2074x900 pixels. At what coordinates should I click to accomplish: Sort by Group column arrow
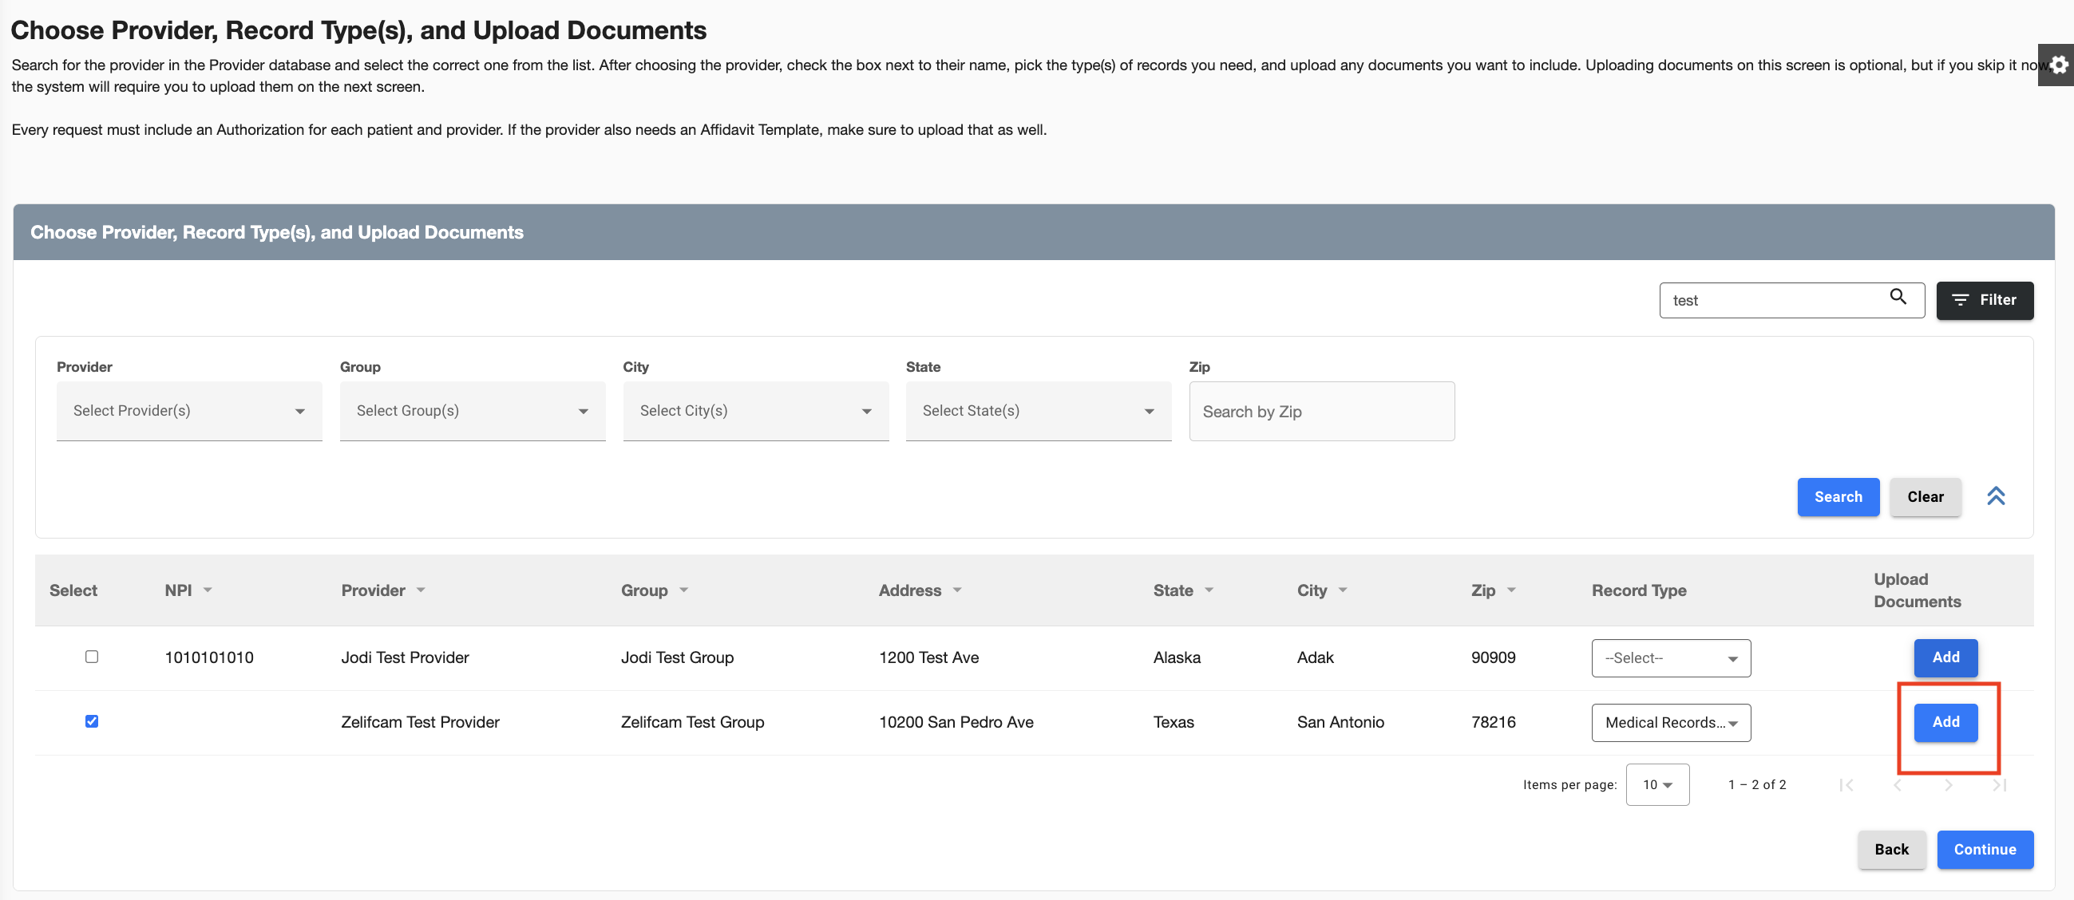pos(683,590)
